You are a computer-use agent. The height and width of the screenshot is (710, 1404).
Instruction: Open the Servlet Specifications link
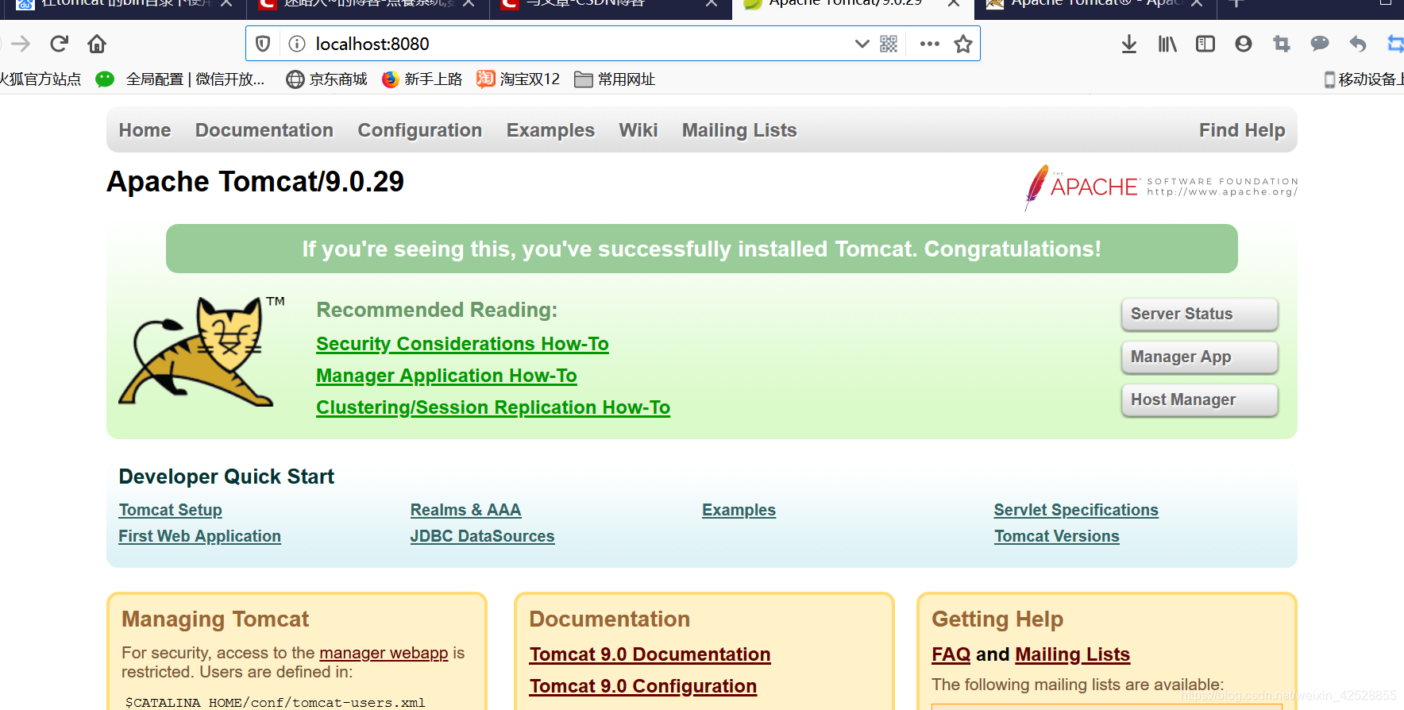(1077, 510)
